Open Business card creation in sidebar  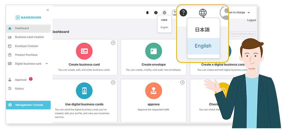point(29,37)
